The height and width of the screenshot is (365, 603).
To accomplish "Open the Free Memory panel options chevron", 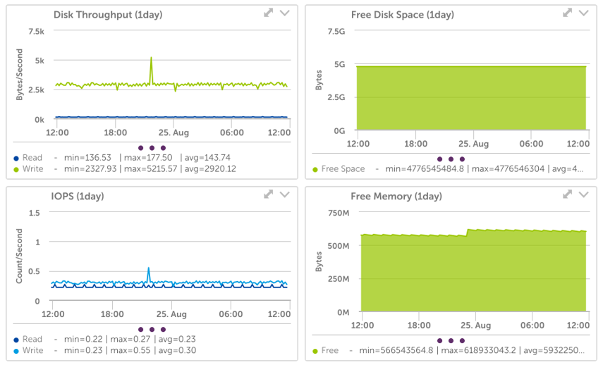I will [x=584, y=194].
